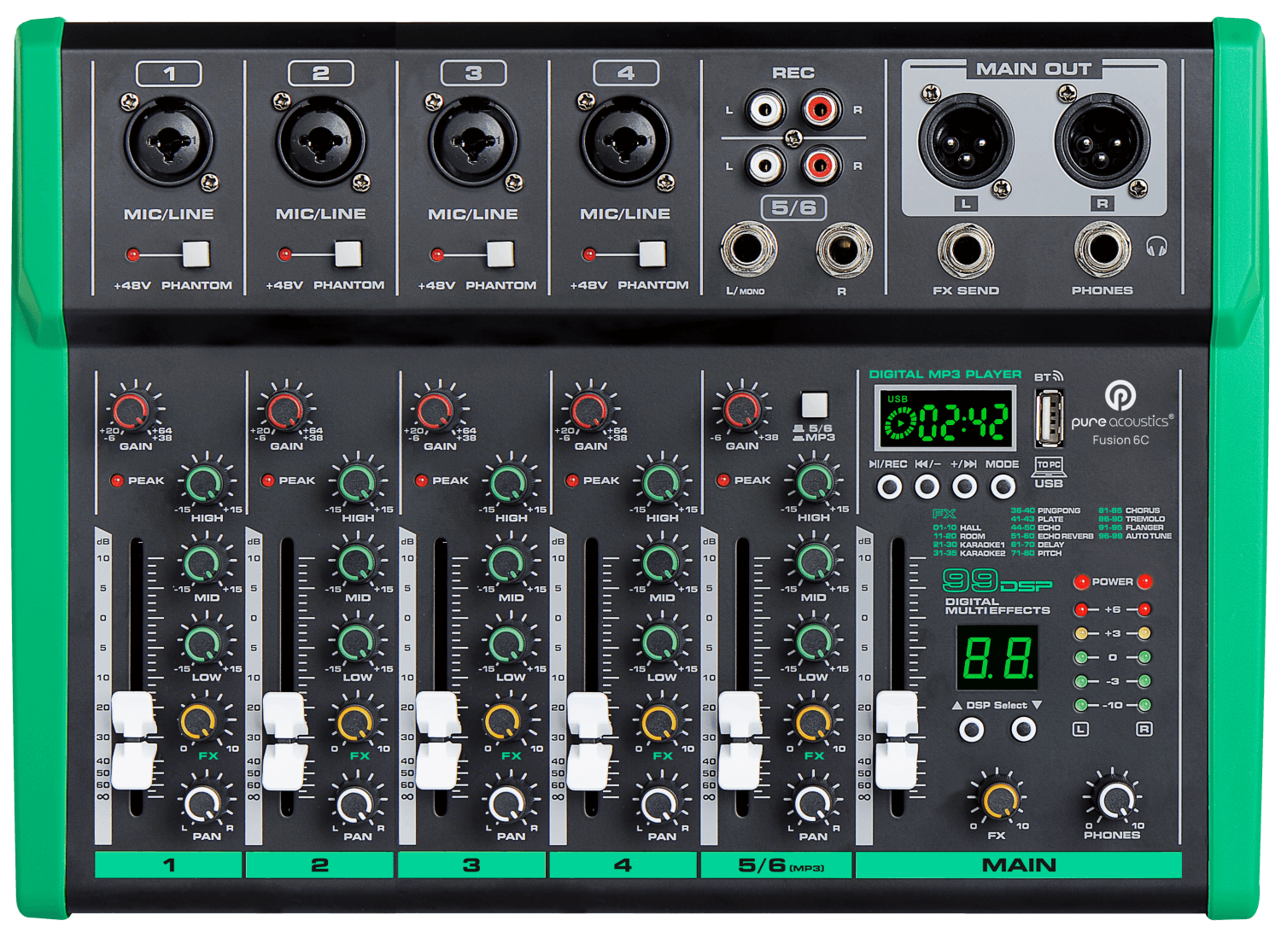Click the channel 5/6 PEAK LED
Image resolution: width=1281 pixels, height=938 pixels.
tap(723, 481)
